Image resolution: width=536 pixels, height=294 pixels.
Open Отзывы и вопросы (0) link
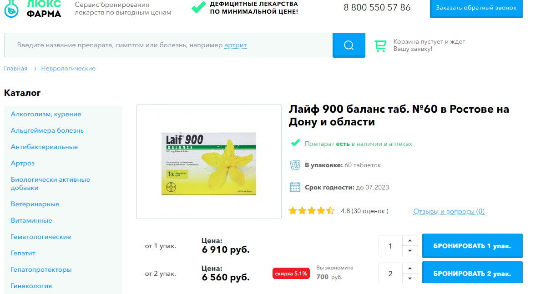pyautogui.click(x=449, y=211)
